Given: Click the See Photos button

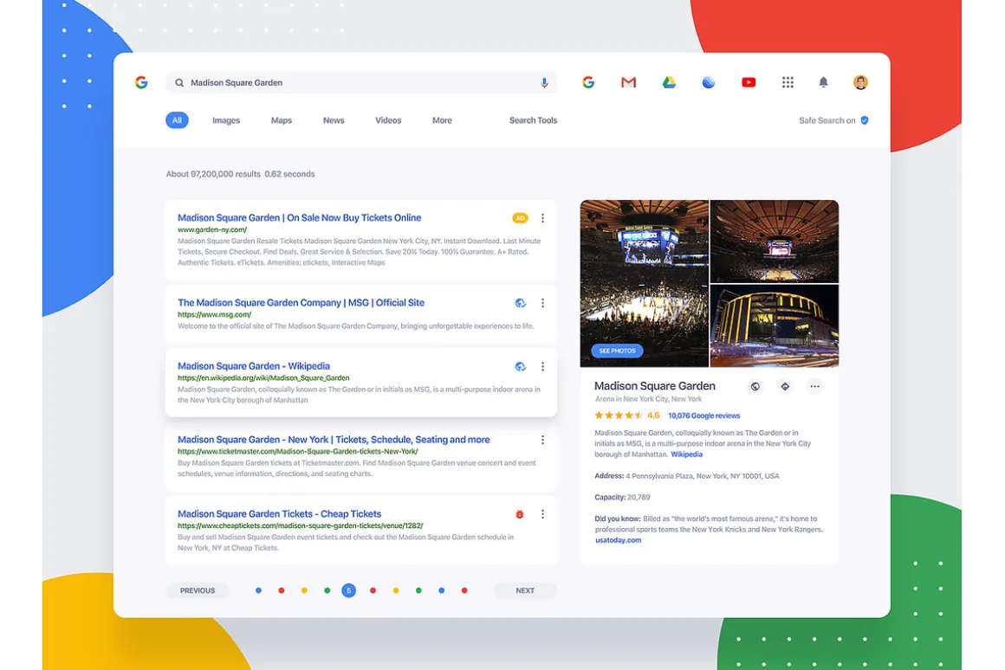Looking at the screenshot, I should point(617,351).
